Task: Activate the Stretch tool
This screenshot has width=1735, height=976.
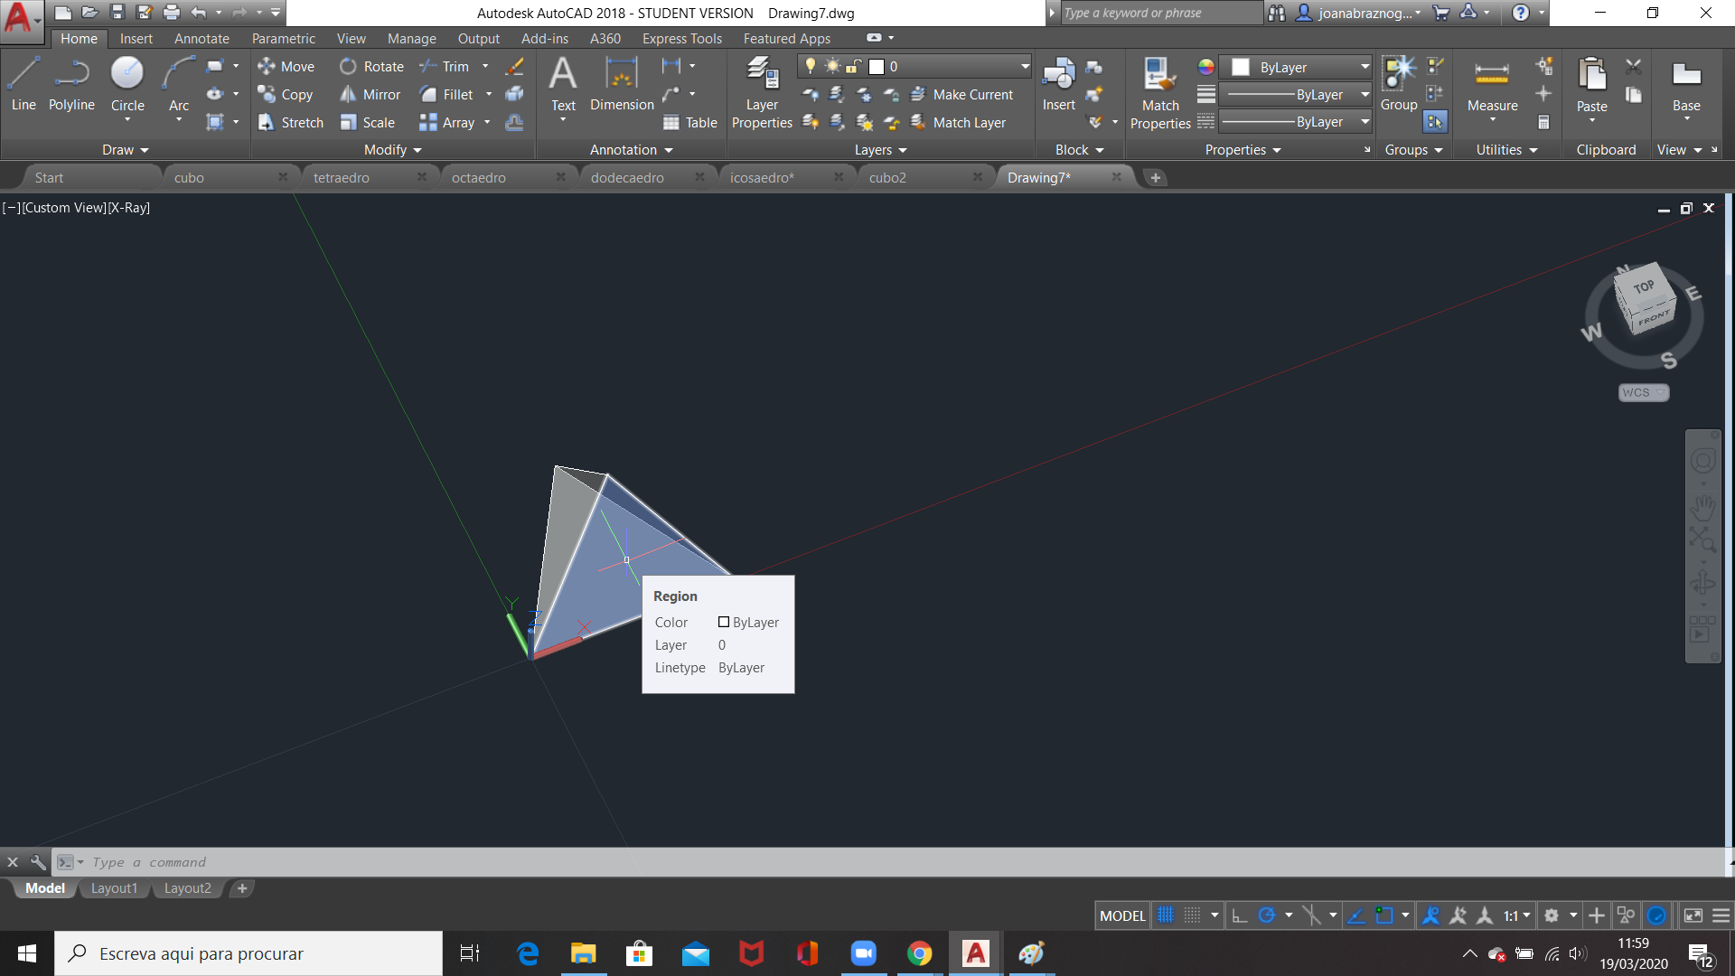Action: click(x=290, y=122)
